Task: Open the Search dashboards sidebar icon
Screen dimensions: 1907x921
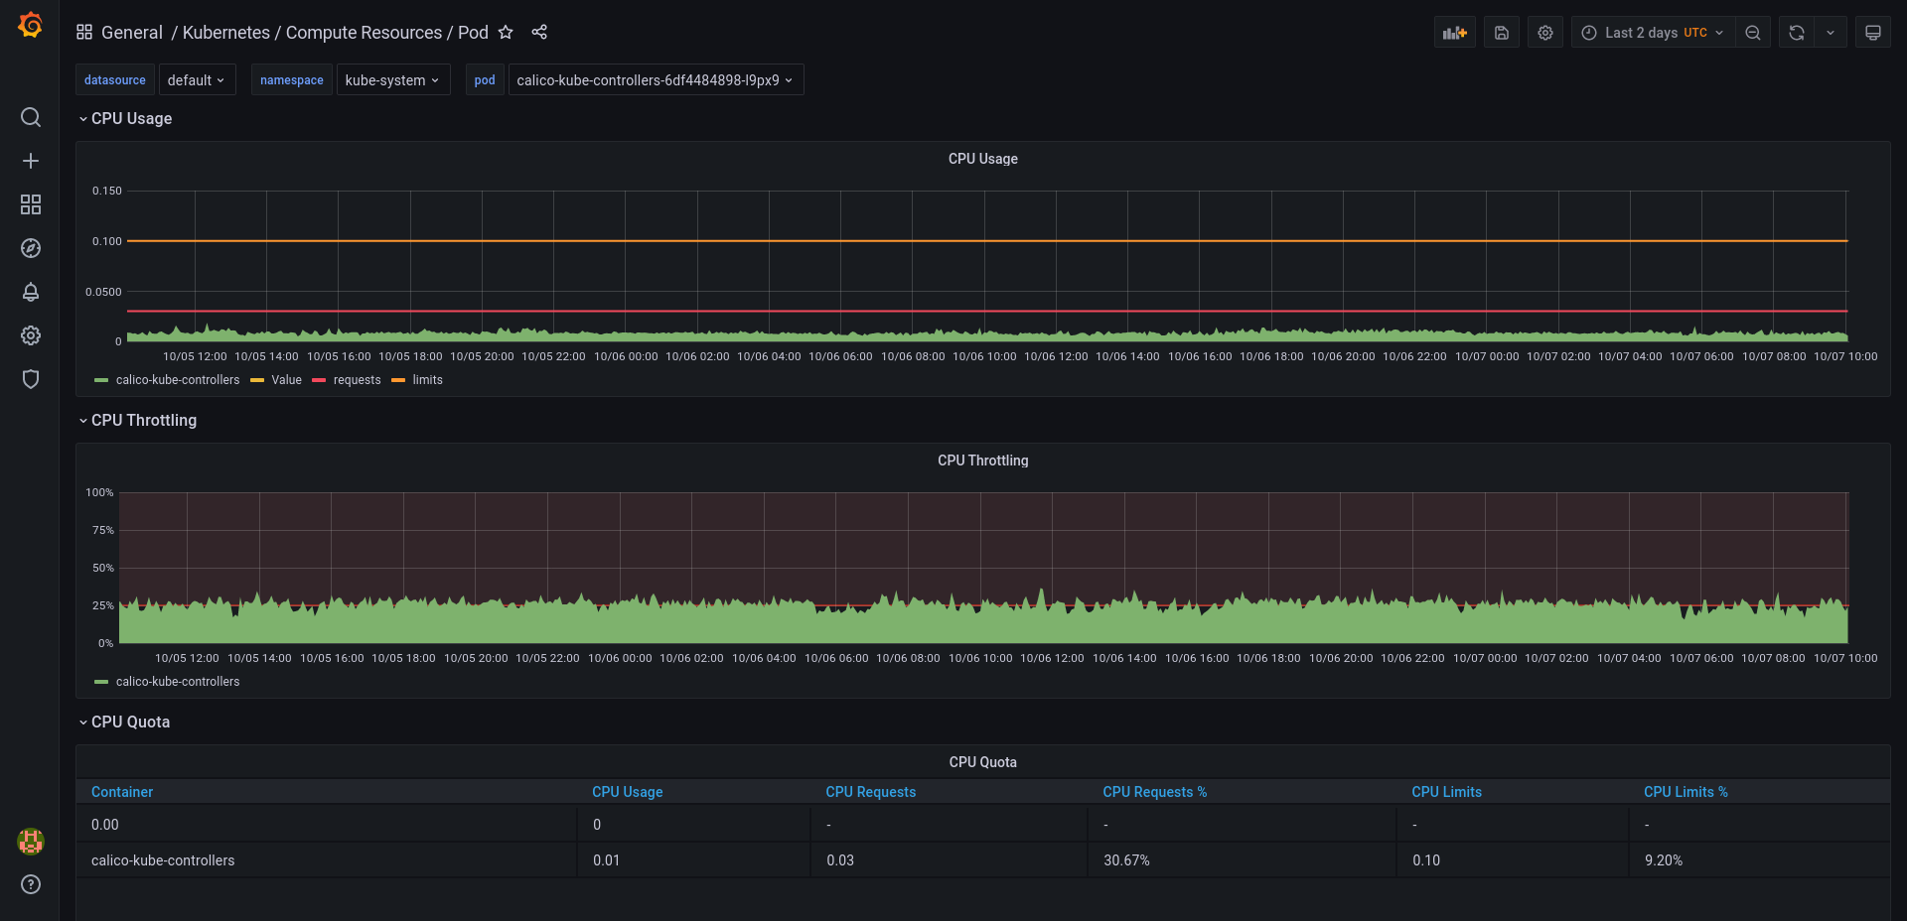Action: [x=31, y=117]
